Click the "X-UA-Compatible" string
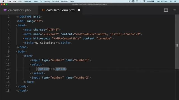 tap(67, 38)
